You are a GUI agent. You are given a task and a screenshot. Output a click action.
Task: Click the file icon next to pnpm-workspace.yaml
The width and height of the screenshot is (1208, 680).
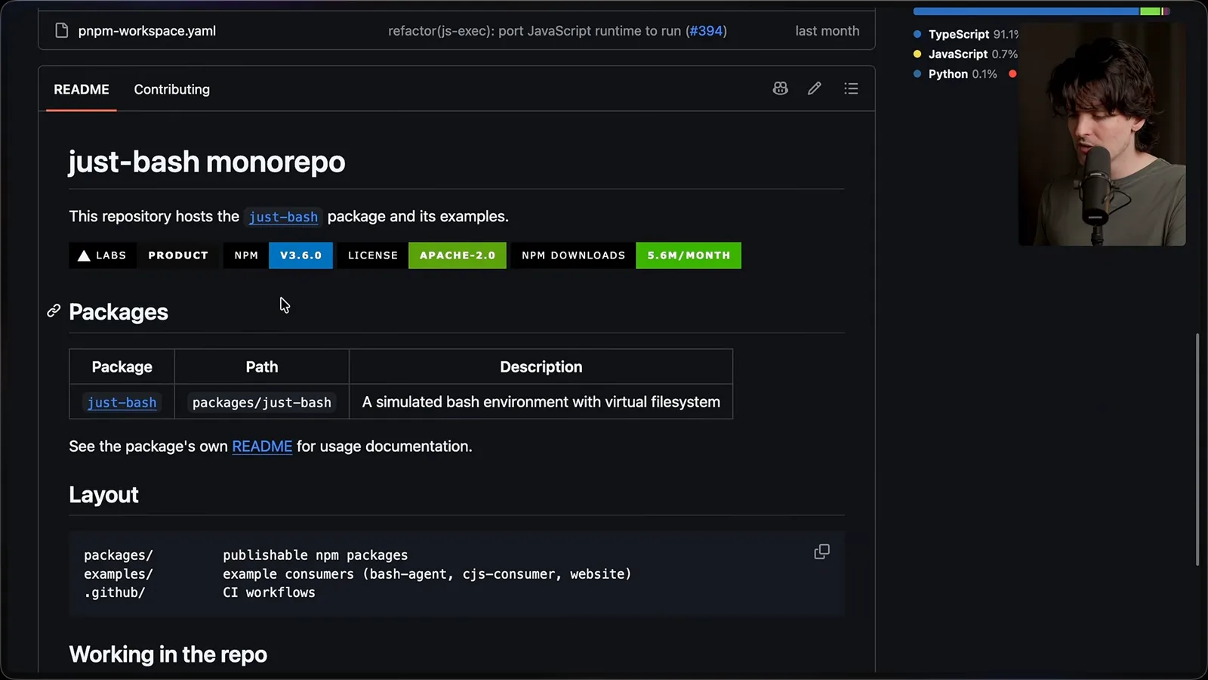(x=62, y=31)
